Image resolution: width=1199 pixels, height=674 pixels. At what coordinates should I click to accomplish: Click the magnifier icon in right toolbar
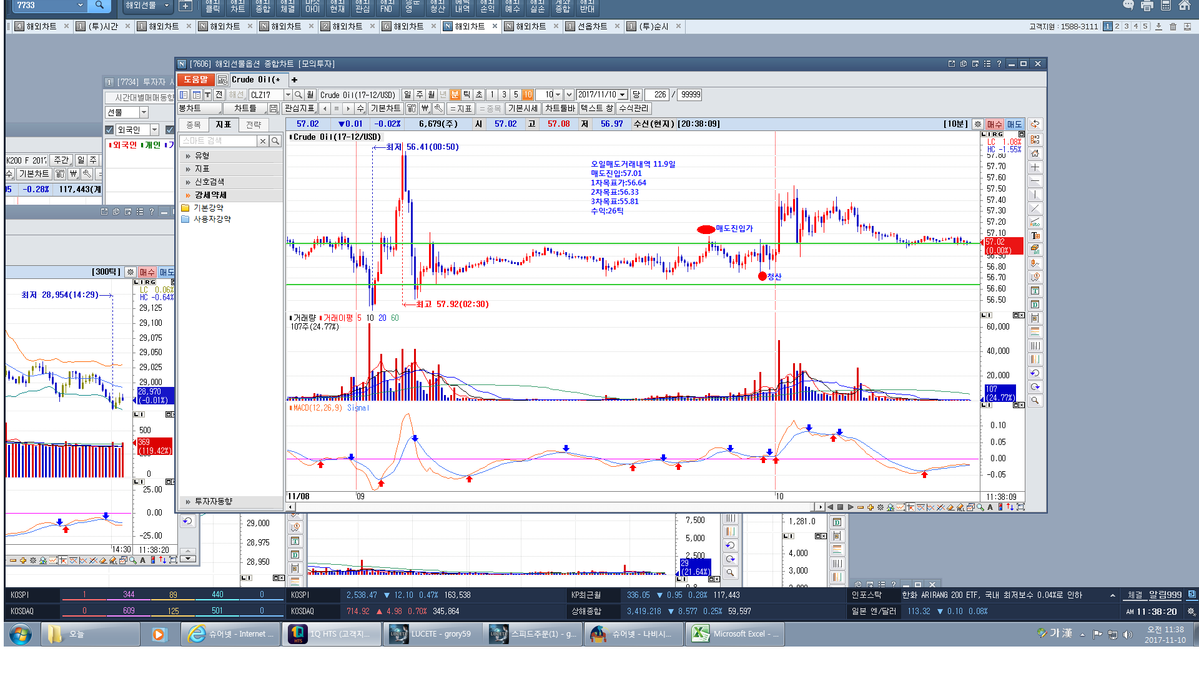(1035, 401)
